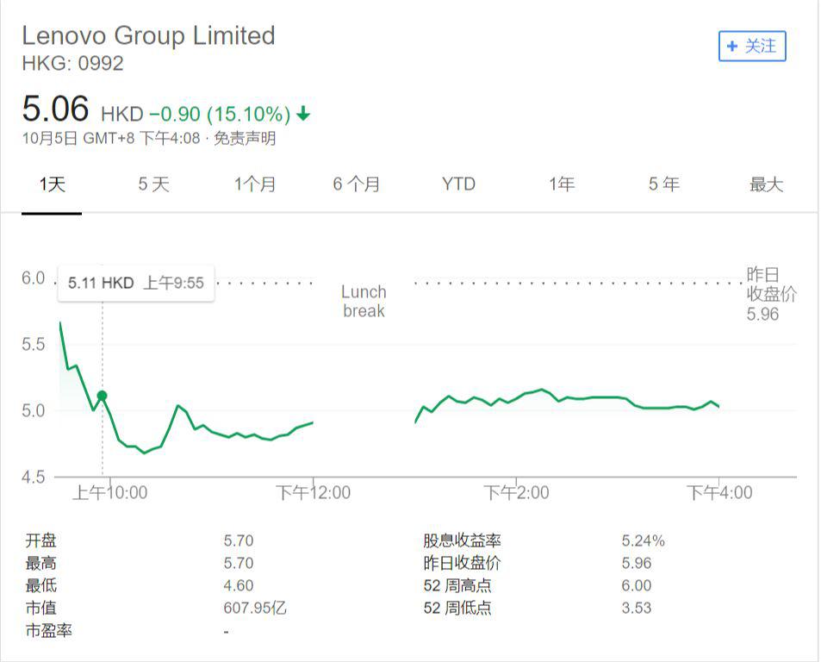Click the 52 周高点 value 6.00

(x=637, y=586)
